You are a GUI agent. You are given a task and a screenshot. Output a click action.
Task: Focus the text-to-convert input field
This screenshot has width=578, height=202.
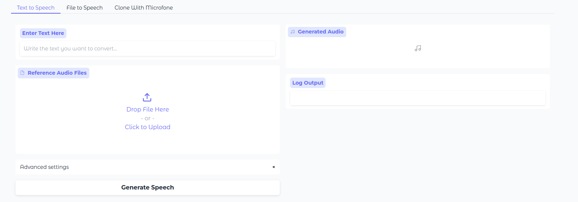[x=147, y=49]
